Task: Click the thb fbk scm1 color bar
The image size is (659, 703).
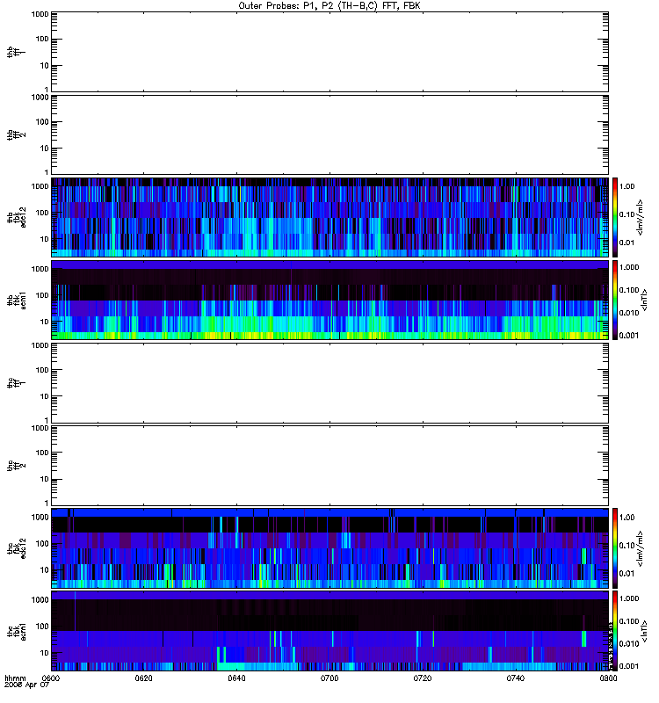Action: (615, 300)
